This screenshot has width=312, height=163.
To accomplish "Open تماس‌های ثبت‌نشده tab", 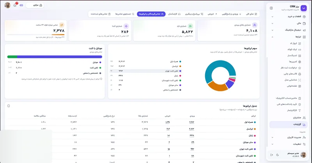I will [x=101, y=14].
